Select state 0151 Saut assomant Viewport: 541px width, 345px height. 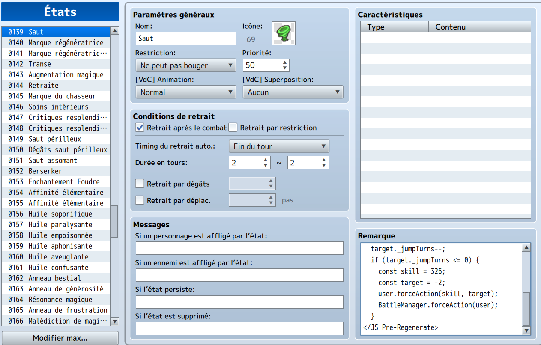pyautogui.click(x=56, y=160)
